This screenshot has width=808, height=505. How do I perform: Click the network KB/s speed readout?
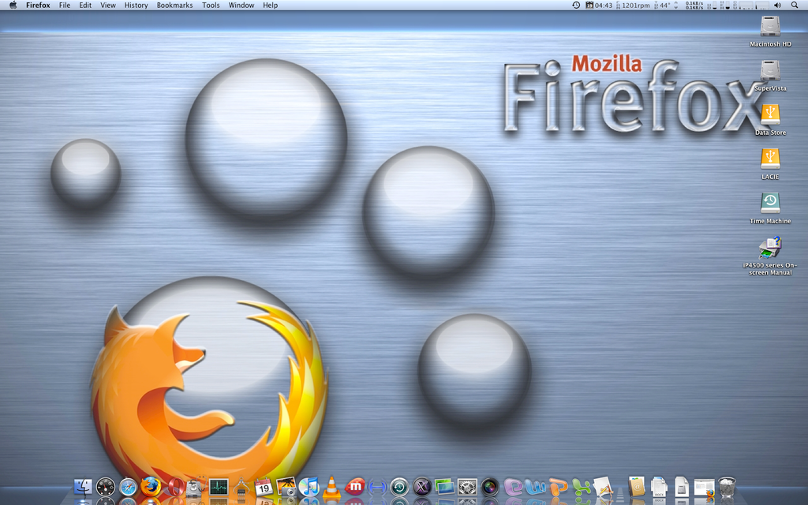click(x=694, y=6)
